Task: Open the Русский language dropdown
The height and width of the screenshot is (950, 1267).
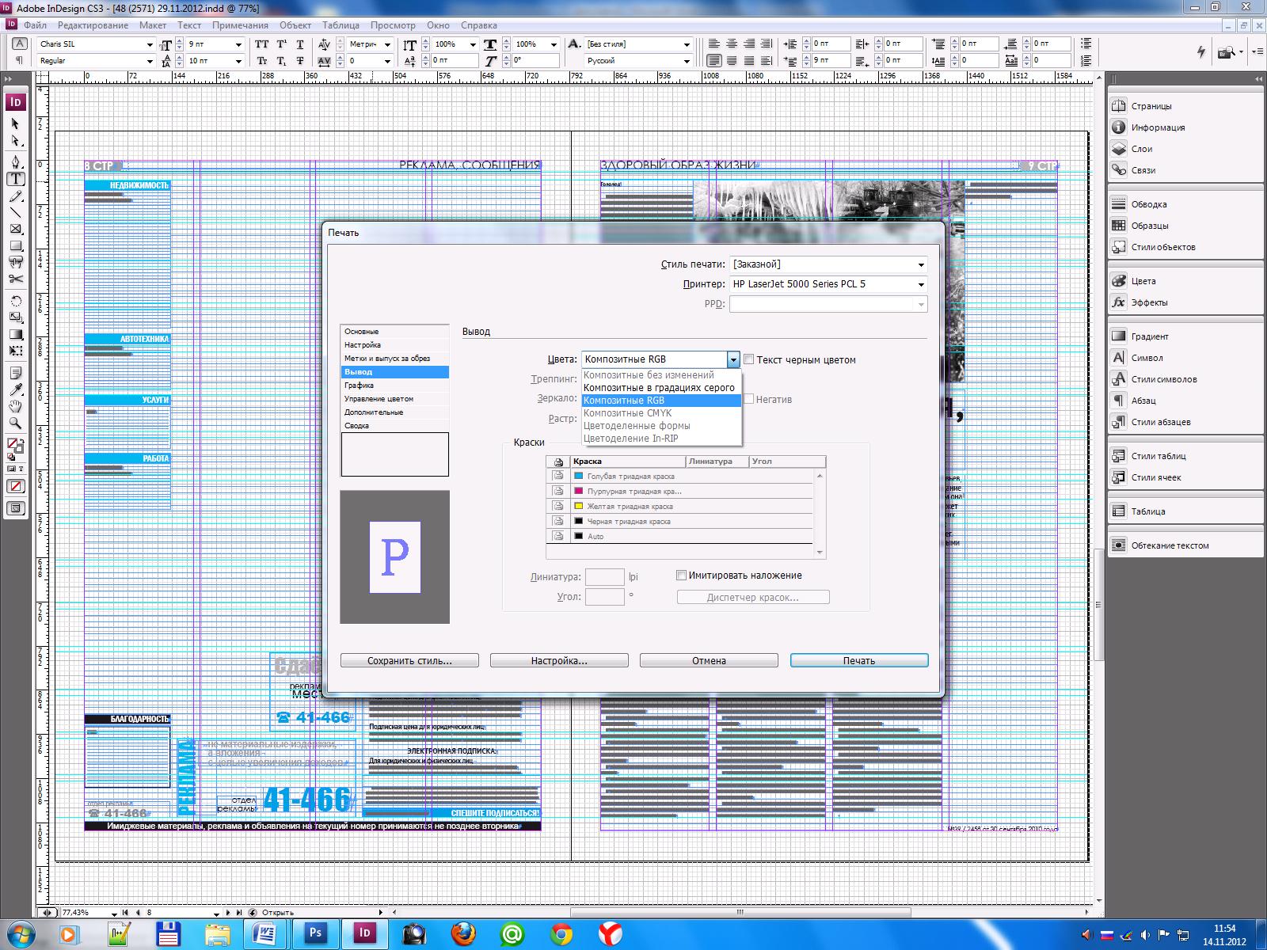Action: pyautogui.click(x=687, y=61)
